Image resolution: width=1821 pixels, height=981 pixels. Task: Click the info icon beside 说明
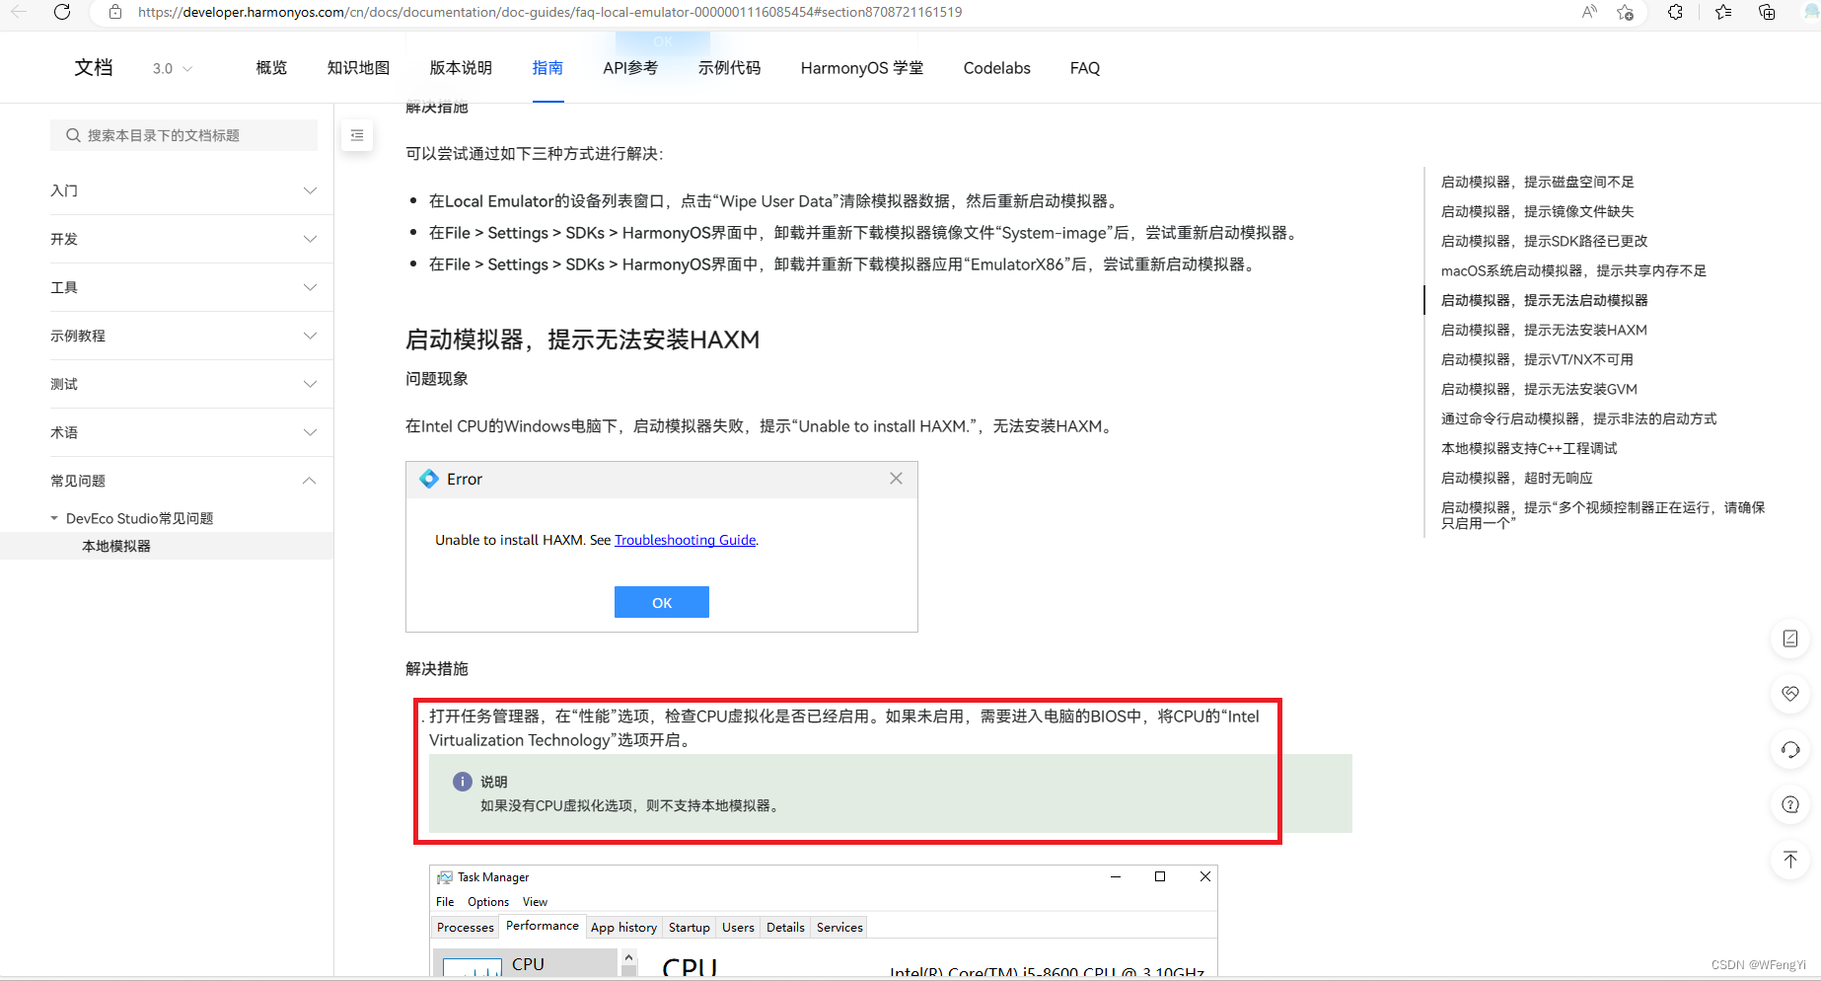tap(462, 782)
